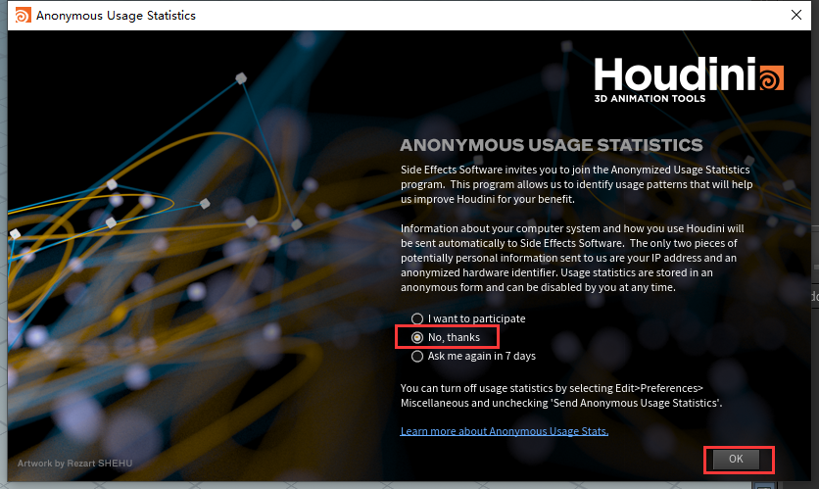Click the '3D ANIMATION TOOLS' tagline

coord(650,98)
